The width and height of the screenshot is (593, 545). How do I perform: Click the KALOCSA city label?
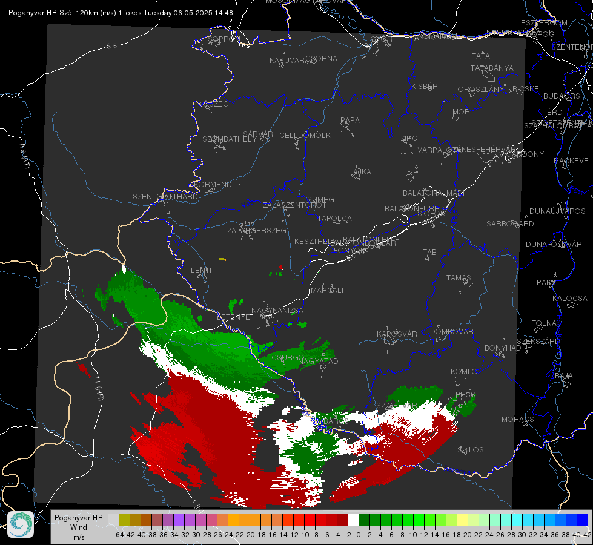[x=569, y=298]
